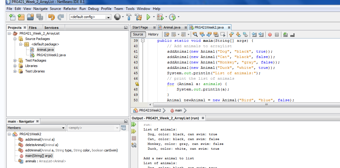The image size is (340, 168).
Task: Select PRG421Week2.java in Projects tree
Action: [x=51, y=55]
